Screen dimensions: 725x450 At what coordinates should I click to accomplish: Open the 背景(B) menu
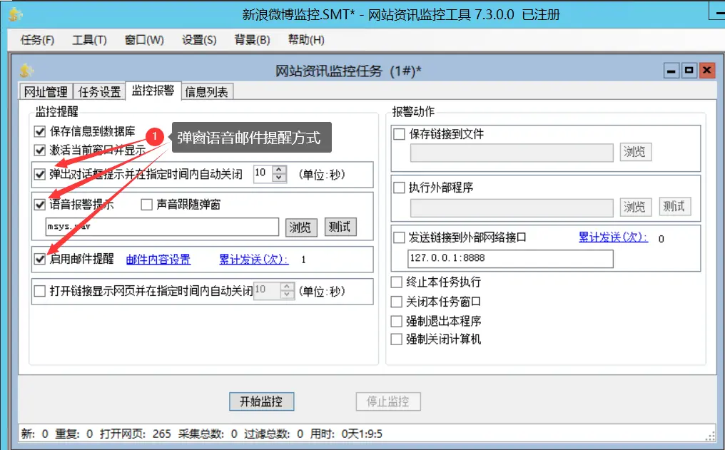pyautogui.click(x=253, y=40)
